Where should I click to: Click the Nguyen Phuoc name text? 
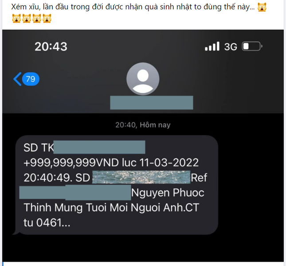point(168,193)
